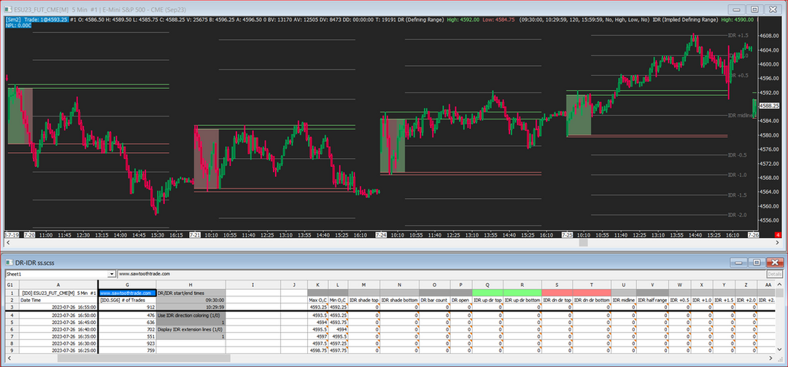The image size is (788, 367).
Task: Click the www.sawtoothtrade.com cell in column G
Action: [x=127, y=292]
